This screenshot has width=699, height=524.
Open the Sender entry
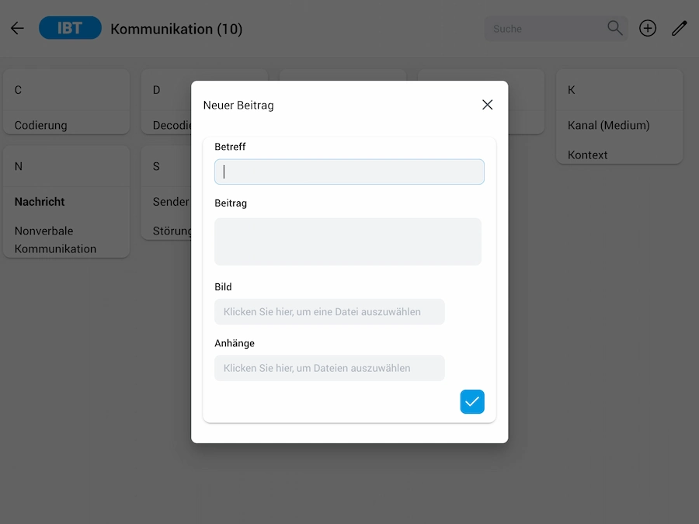pos(171,202)
